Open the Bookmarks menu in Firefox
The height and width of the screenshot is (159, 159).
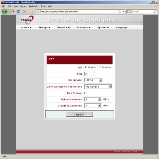point(34,6)
